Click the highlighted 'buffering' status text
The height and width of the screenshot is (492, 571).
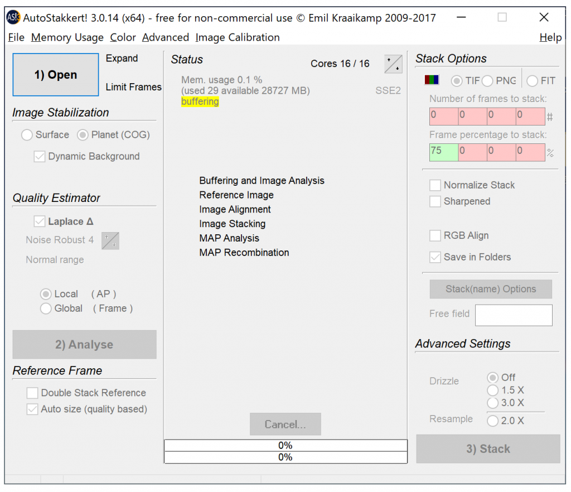[x=200, y=102]
